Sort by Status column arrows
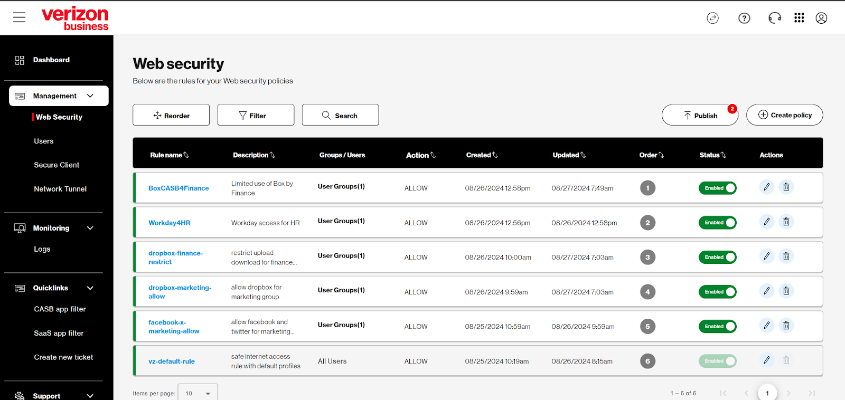Image resolution: width=845 pixels, height=400 pixels. click(724, 155)
